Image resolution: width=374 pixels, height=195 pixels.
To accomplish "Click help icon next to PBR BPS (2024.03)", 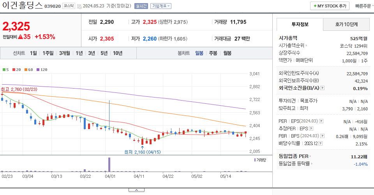I will coord(322,136).
